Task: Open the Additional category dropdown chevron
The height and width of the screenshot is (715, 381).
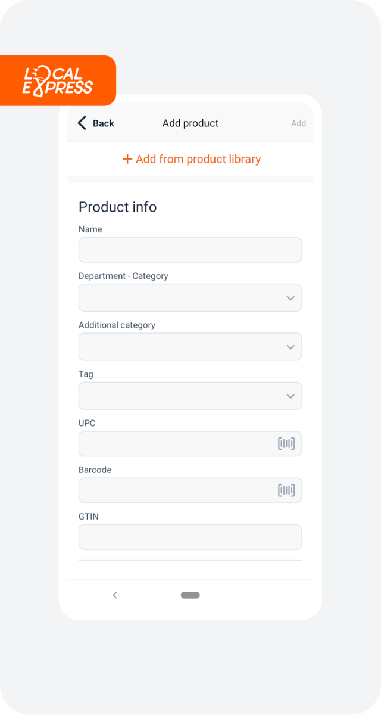Action: tap(291, 347)
